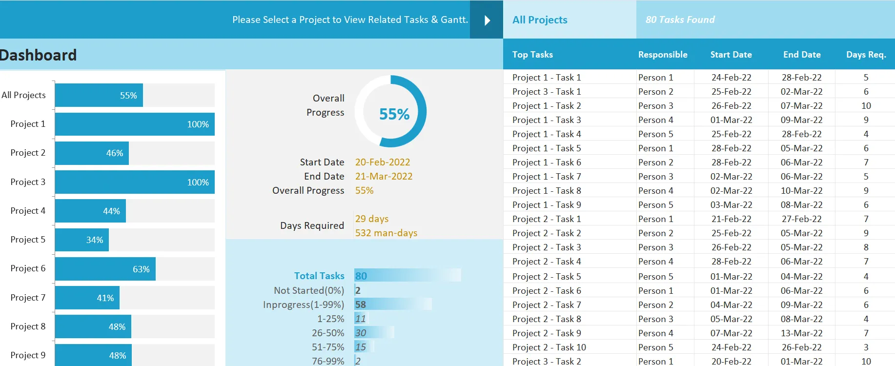Click the Project 3 - Task 1 row

(699, 92)
